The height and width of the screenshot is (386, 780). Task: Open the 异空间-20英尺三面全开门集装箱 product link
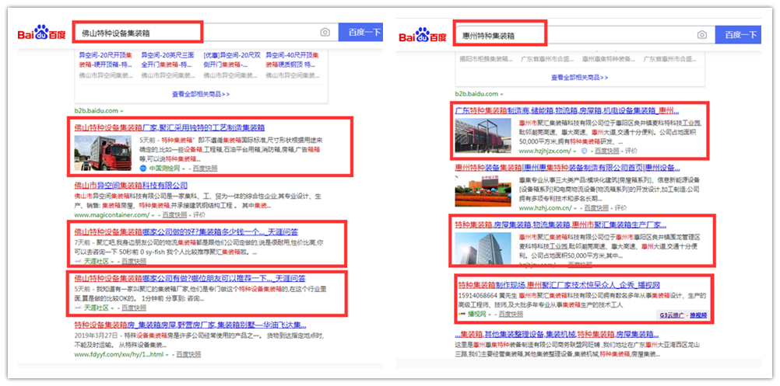pyautogui.click(x=167, y=60)
